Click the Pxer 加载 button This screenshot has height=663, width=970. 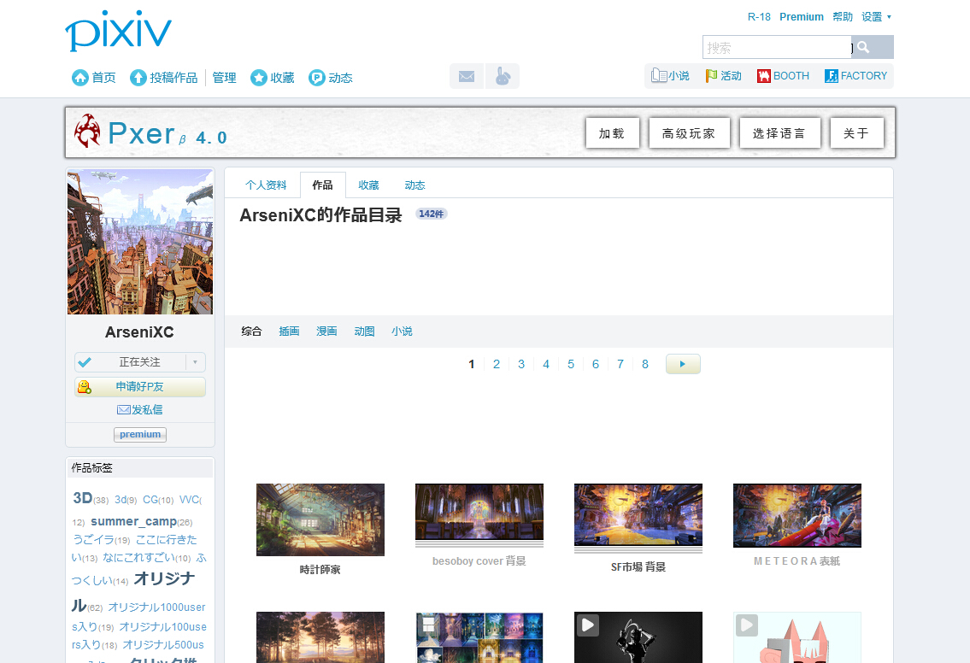point(612,133)
